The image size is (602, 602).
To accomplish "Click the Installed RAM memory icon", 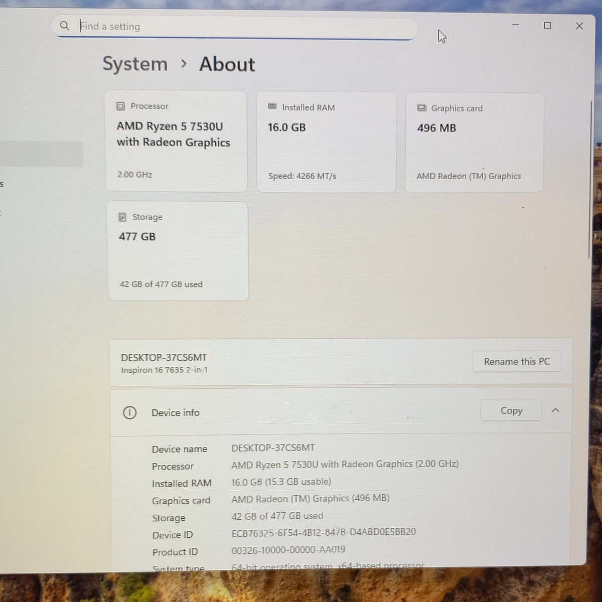I will [x=272, y=106].
